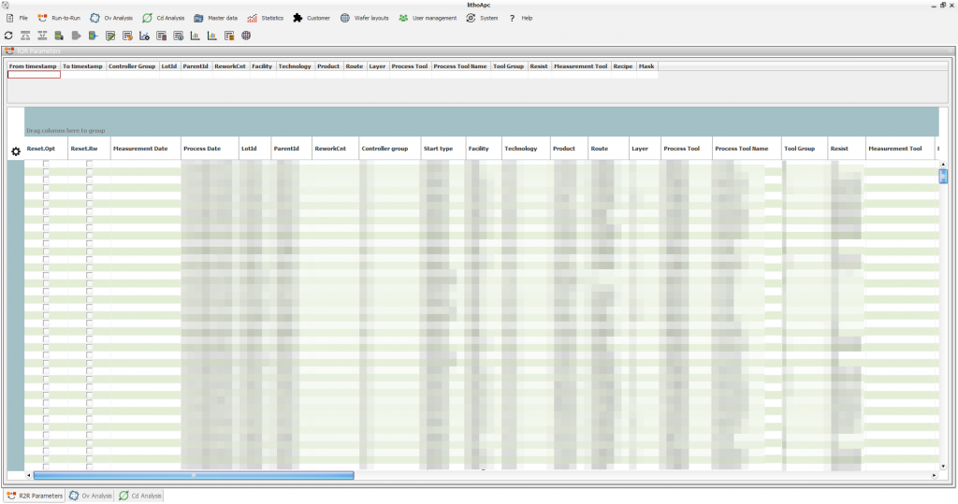Switch to the R2R Parameters bottom tab
This screenshot has width=958, height=504.
point(35,496)
